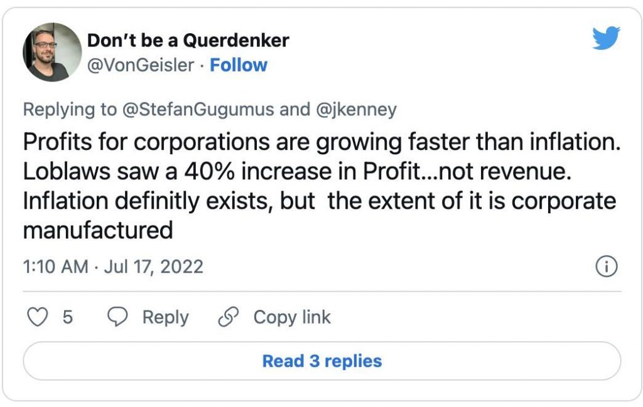Image resolution: width=643 pixels, height=407 pixels.
Task: Open the author's profile picture
Action: (52, 52)
